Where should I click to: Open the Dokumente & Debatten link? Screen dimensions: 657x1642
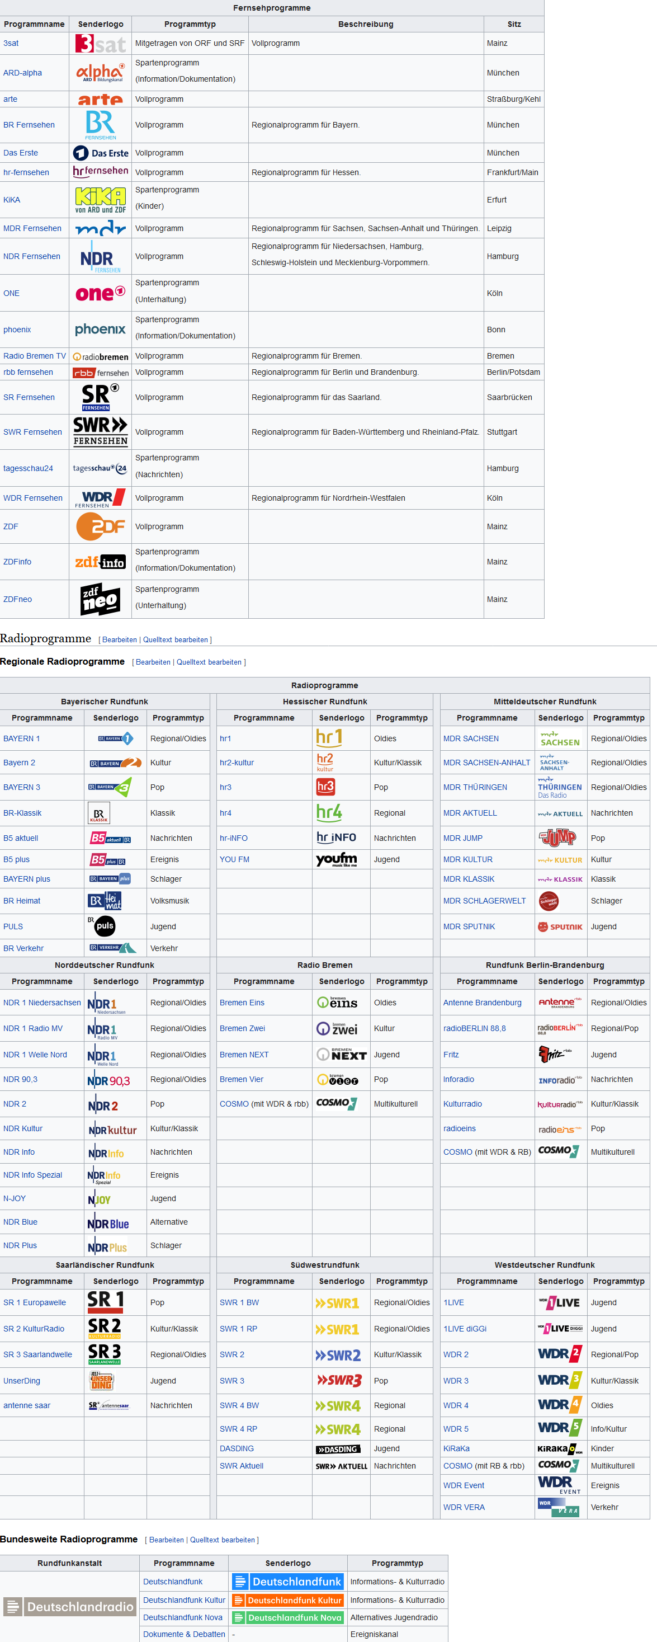184,1634
